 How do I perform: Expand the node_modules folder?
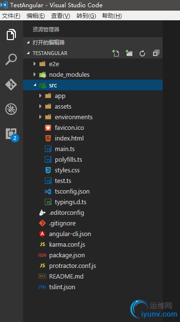click(93, 74)
